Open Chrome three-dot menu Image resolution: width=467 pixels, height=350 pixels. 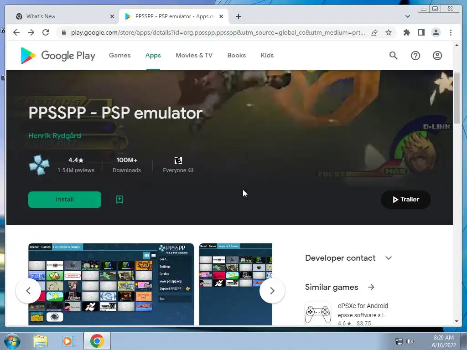point(451,32)
